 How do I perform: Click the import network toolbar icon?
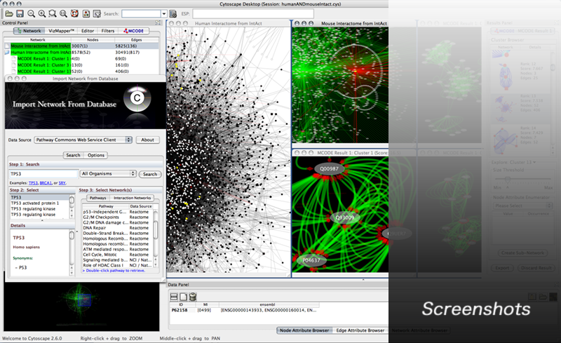86,13
